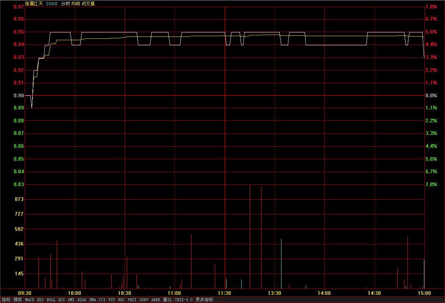Click the 11:30 time axis label
Screen dimensions: 445x303
coord(225,293)
